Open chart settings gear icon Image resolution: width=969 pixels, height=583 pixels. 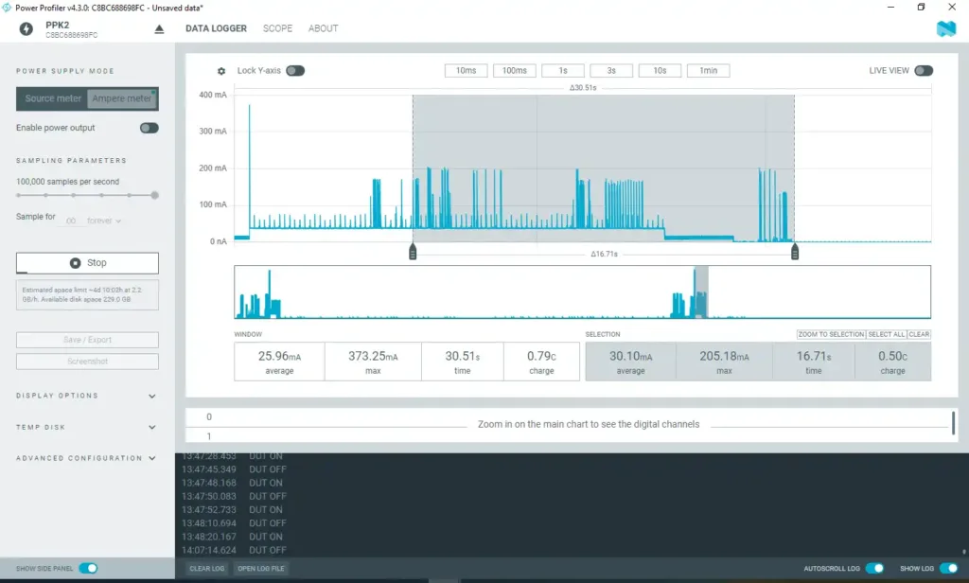[x=221, y=71]
